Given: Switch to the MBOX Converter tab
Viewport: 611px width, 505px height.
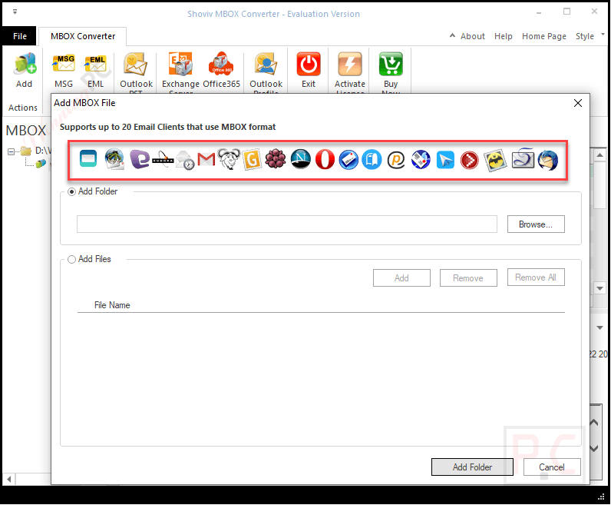Looking at the screenshot, I should point(83,36).
